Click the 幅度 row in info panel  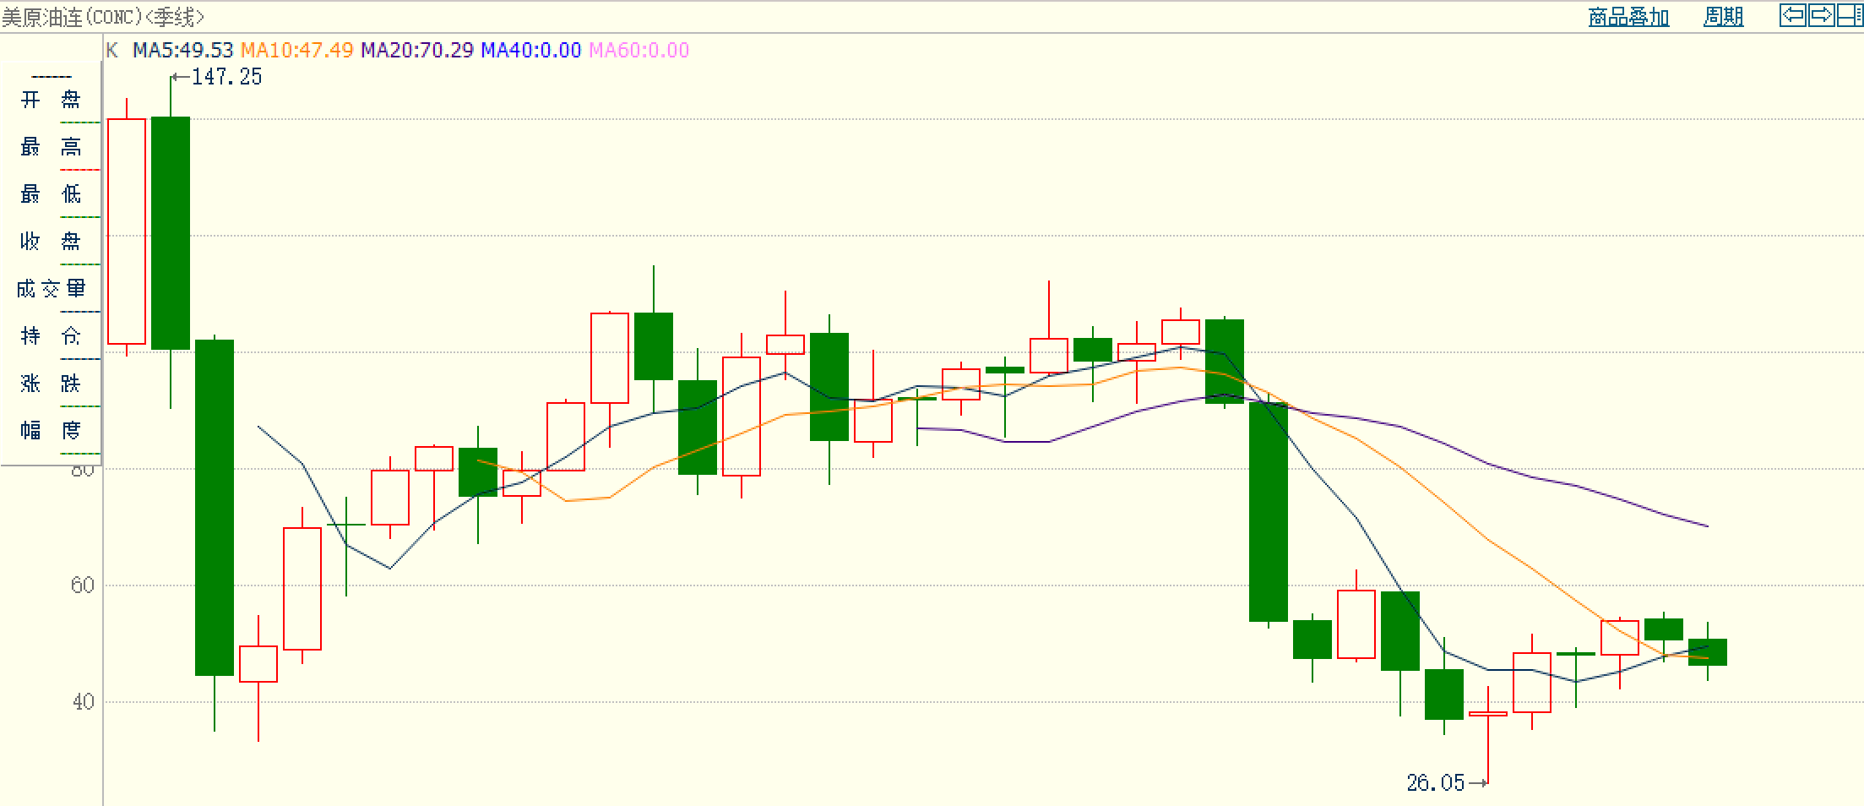click(51, 432)
